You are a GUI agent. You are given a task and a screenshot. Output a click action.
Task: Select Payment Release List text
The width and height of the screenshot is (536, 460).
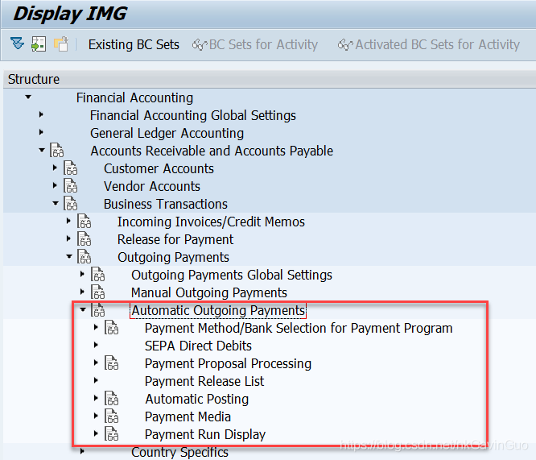tap(204, 381)
